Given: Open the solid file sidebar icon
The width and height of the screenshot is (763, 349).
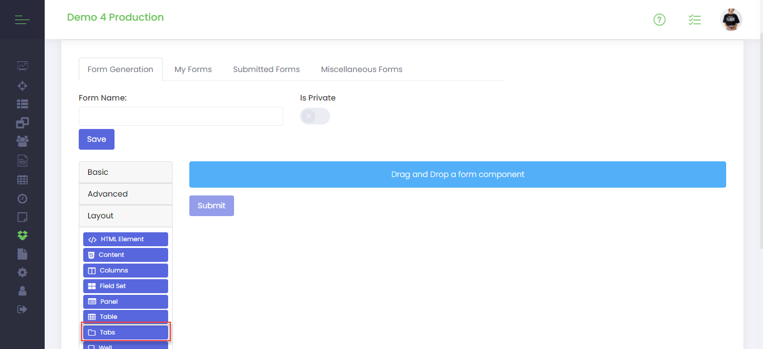Looking at the screenshot, I should coord(22,254).
